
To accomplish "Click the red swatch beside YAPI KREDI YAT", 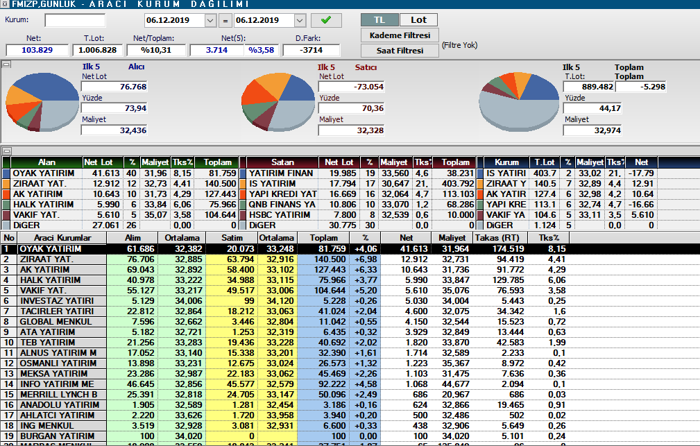I will tap(243, 194).
